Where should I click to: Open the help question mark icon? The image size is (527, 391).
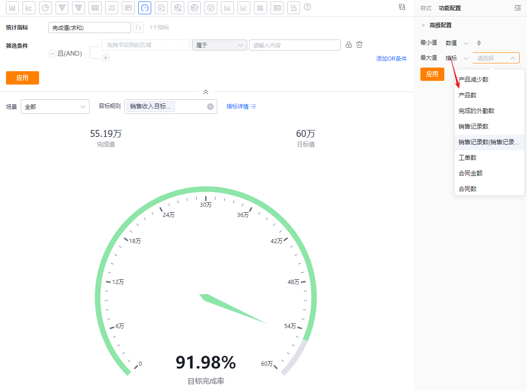pos(307,7)
